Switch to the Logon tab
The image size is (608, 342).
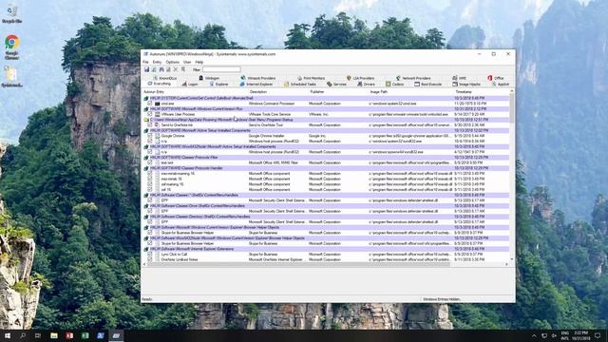click(190, 85)
